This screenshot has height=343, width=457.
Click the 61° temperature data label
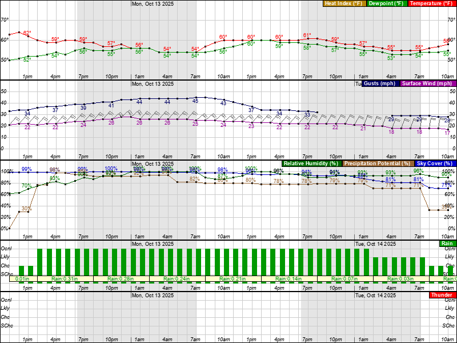pyautogui.click(x=307, y=35)
